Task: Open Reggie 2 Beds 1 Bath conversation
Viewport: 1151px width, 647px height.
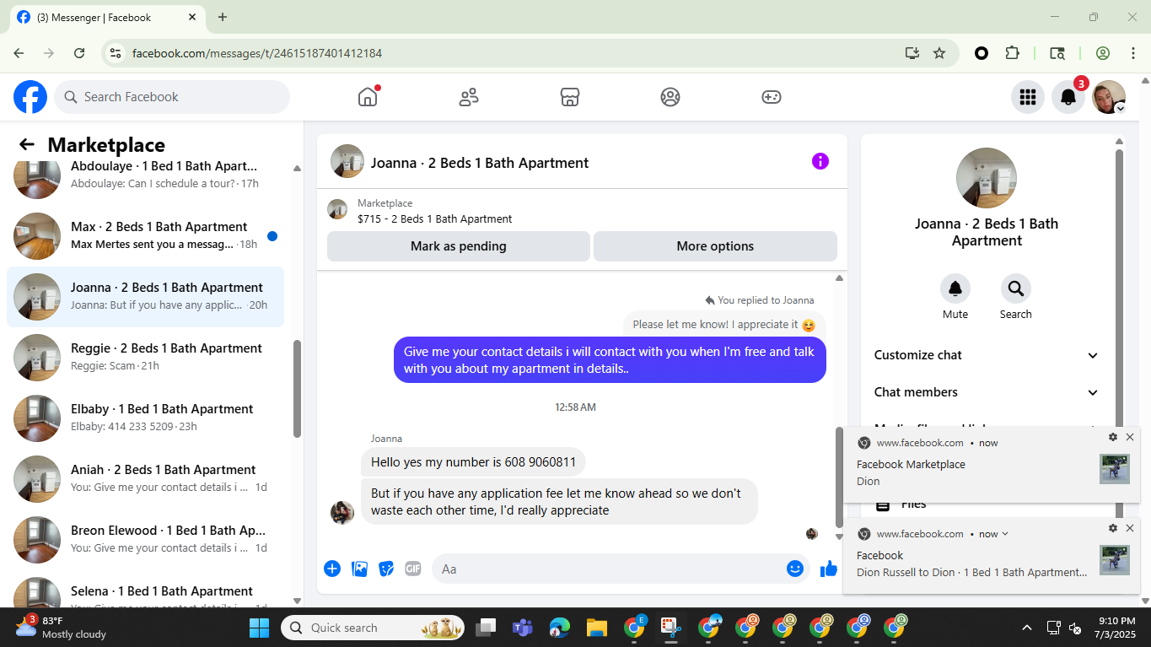Action: 145,357
